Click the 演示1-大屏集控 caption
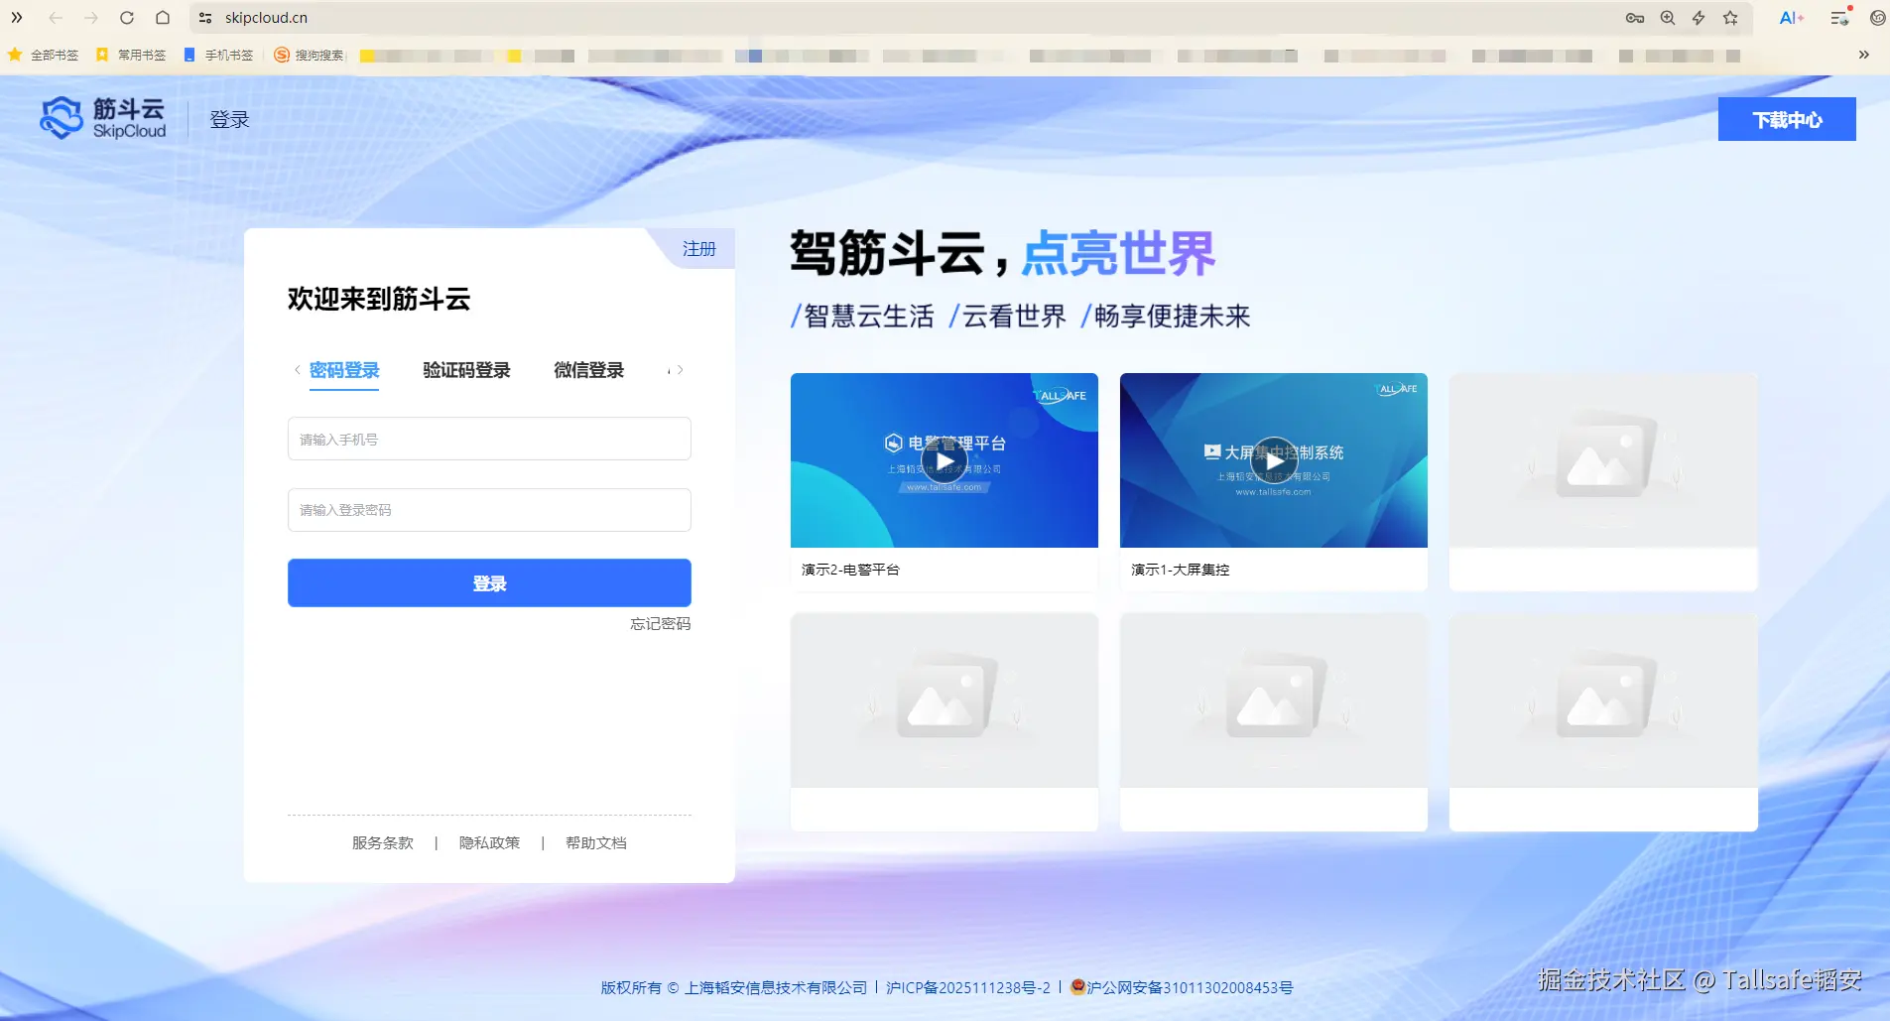 (x=1181, y=570)
